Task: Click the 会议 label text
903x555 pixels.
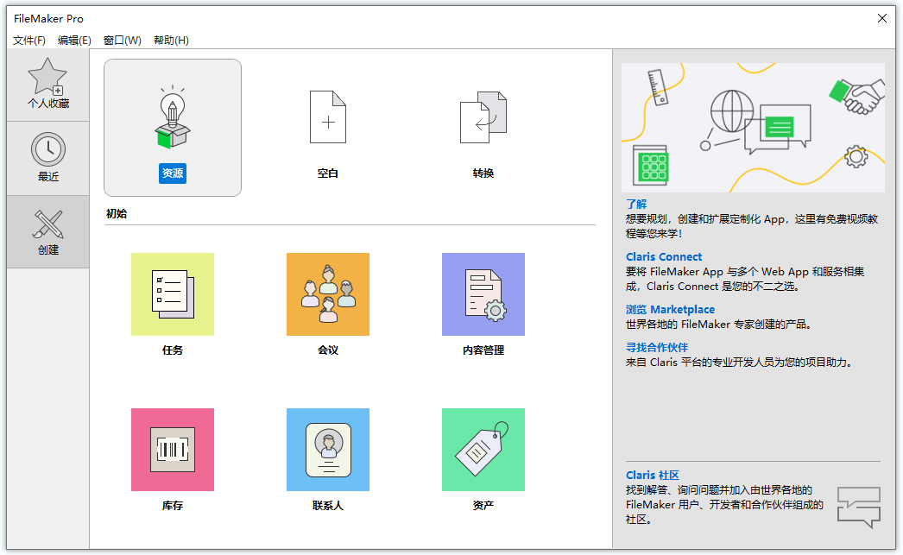Action: (x=328, y=350)
